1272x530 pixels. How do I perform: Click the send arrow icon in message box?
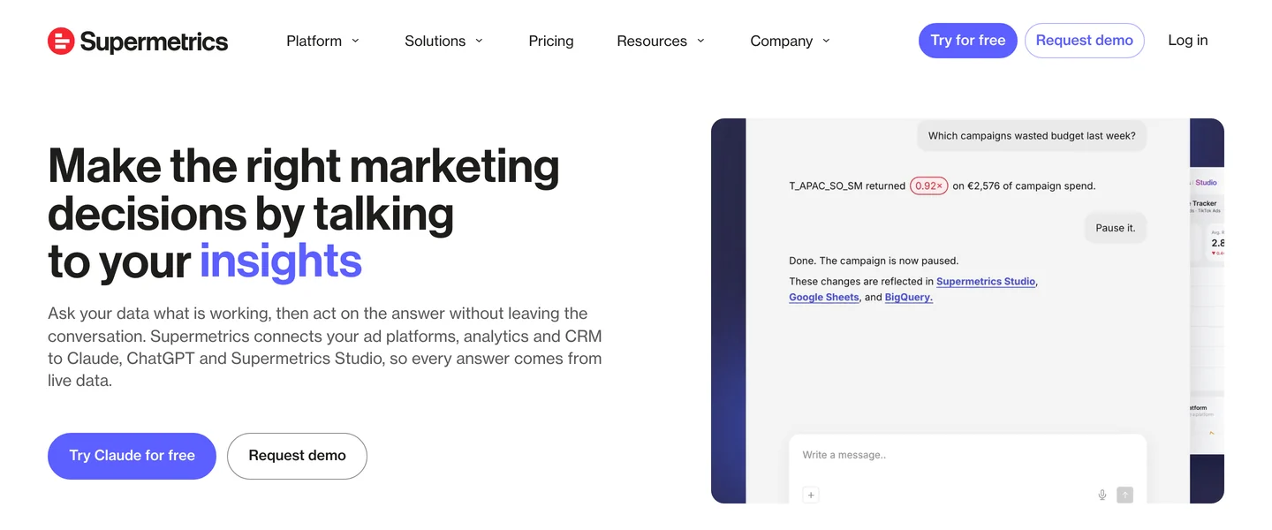pos(1124,495)
